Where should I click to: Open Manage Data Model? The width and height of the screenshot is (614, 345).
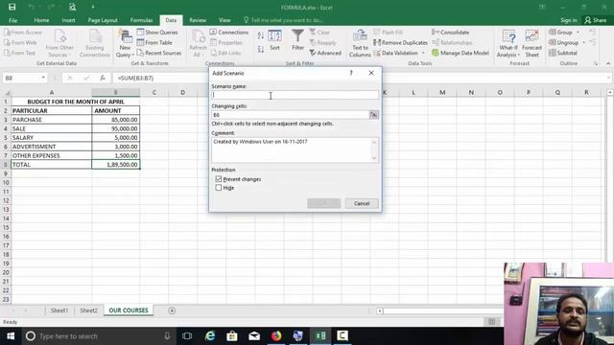[460, 53]
